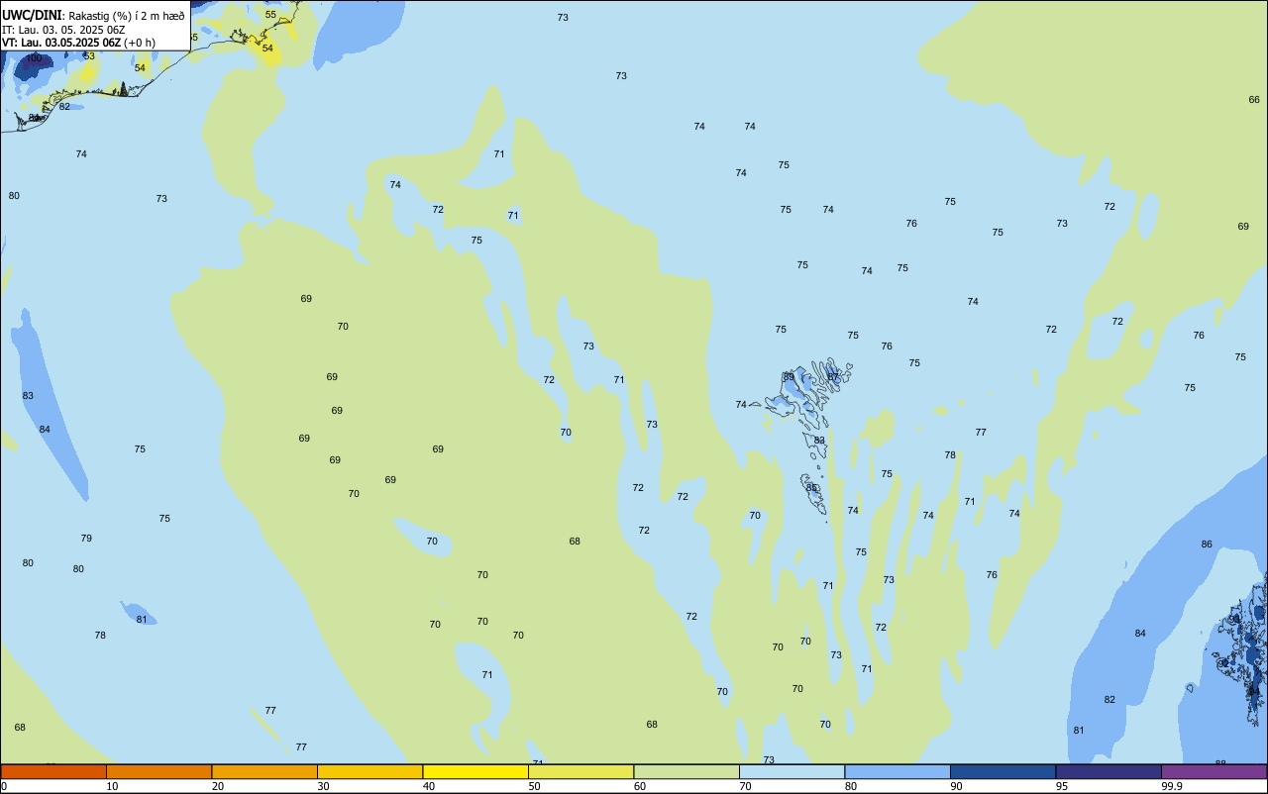Click the legend scale label "95"
Image resolution: width=1268 pixels, height=794 pixels.
(1062, 786)
